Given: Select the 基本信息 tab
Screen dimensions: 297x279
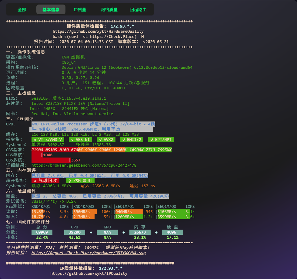Looking at the screenshot, I should point(51,10).
